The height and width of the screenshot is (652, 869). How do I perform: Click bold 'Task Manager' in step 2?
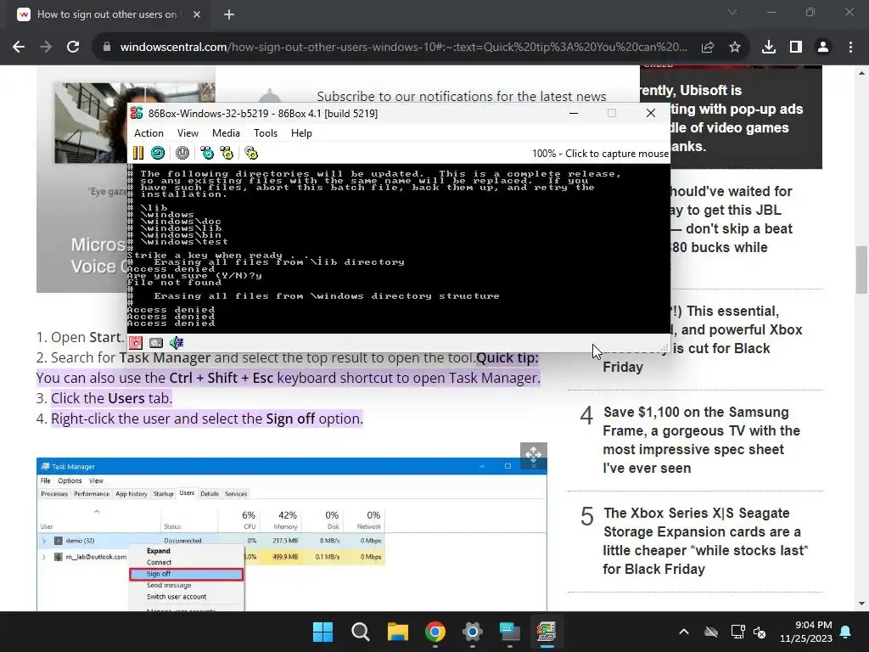point(165,357)
